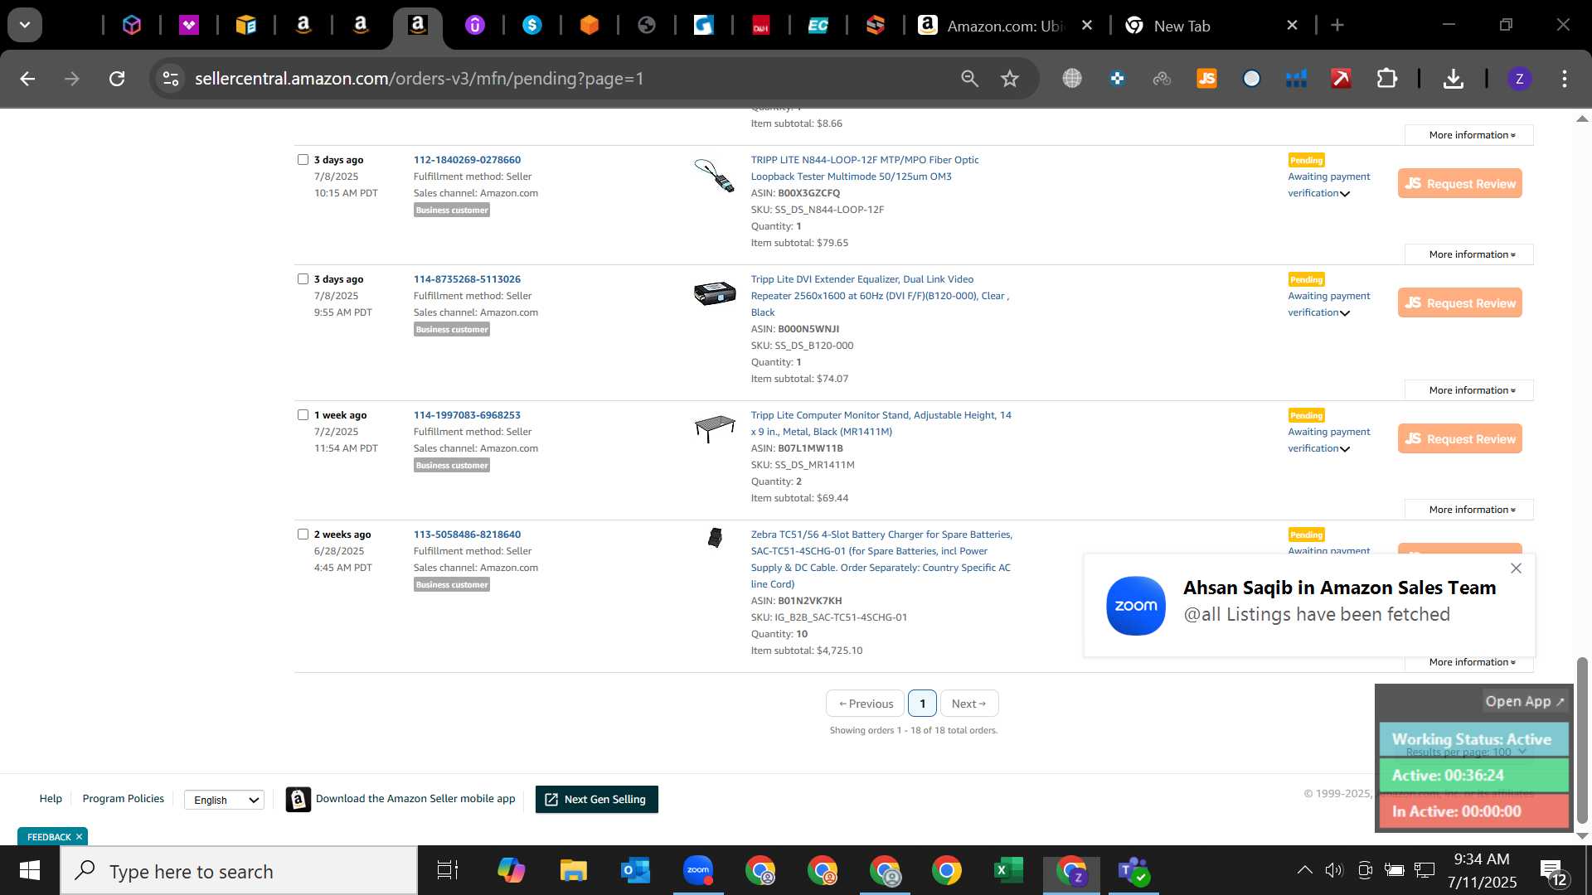This screenshot has width=1592, height=895.
Task: Open Excel from the taskbar
Action: click(1008, 871)
